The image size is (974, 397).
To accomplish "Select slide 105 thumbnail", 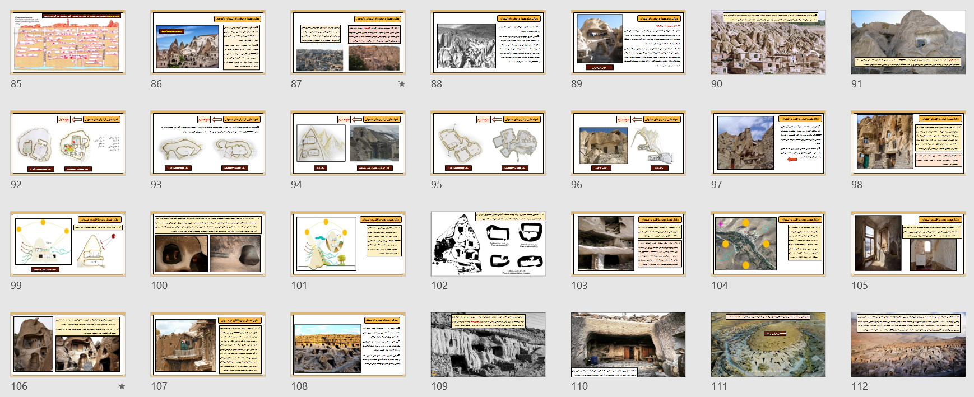I will pyautogui.click(x=908, y=244).
